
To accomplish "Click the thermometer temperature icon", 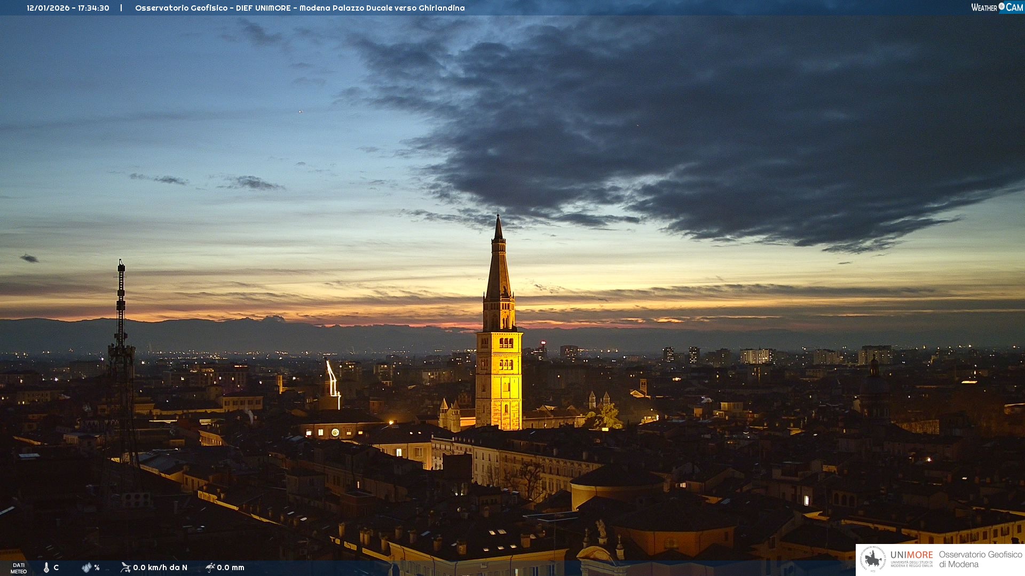I will [x=46, y=567].
